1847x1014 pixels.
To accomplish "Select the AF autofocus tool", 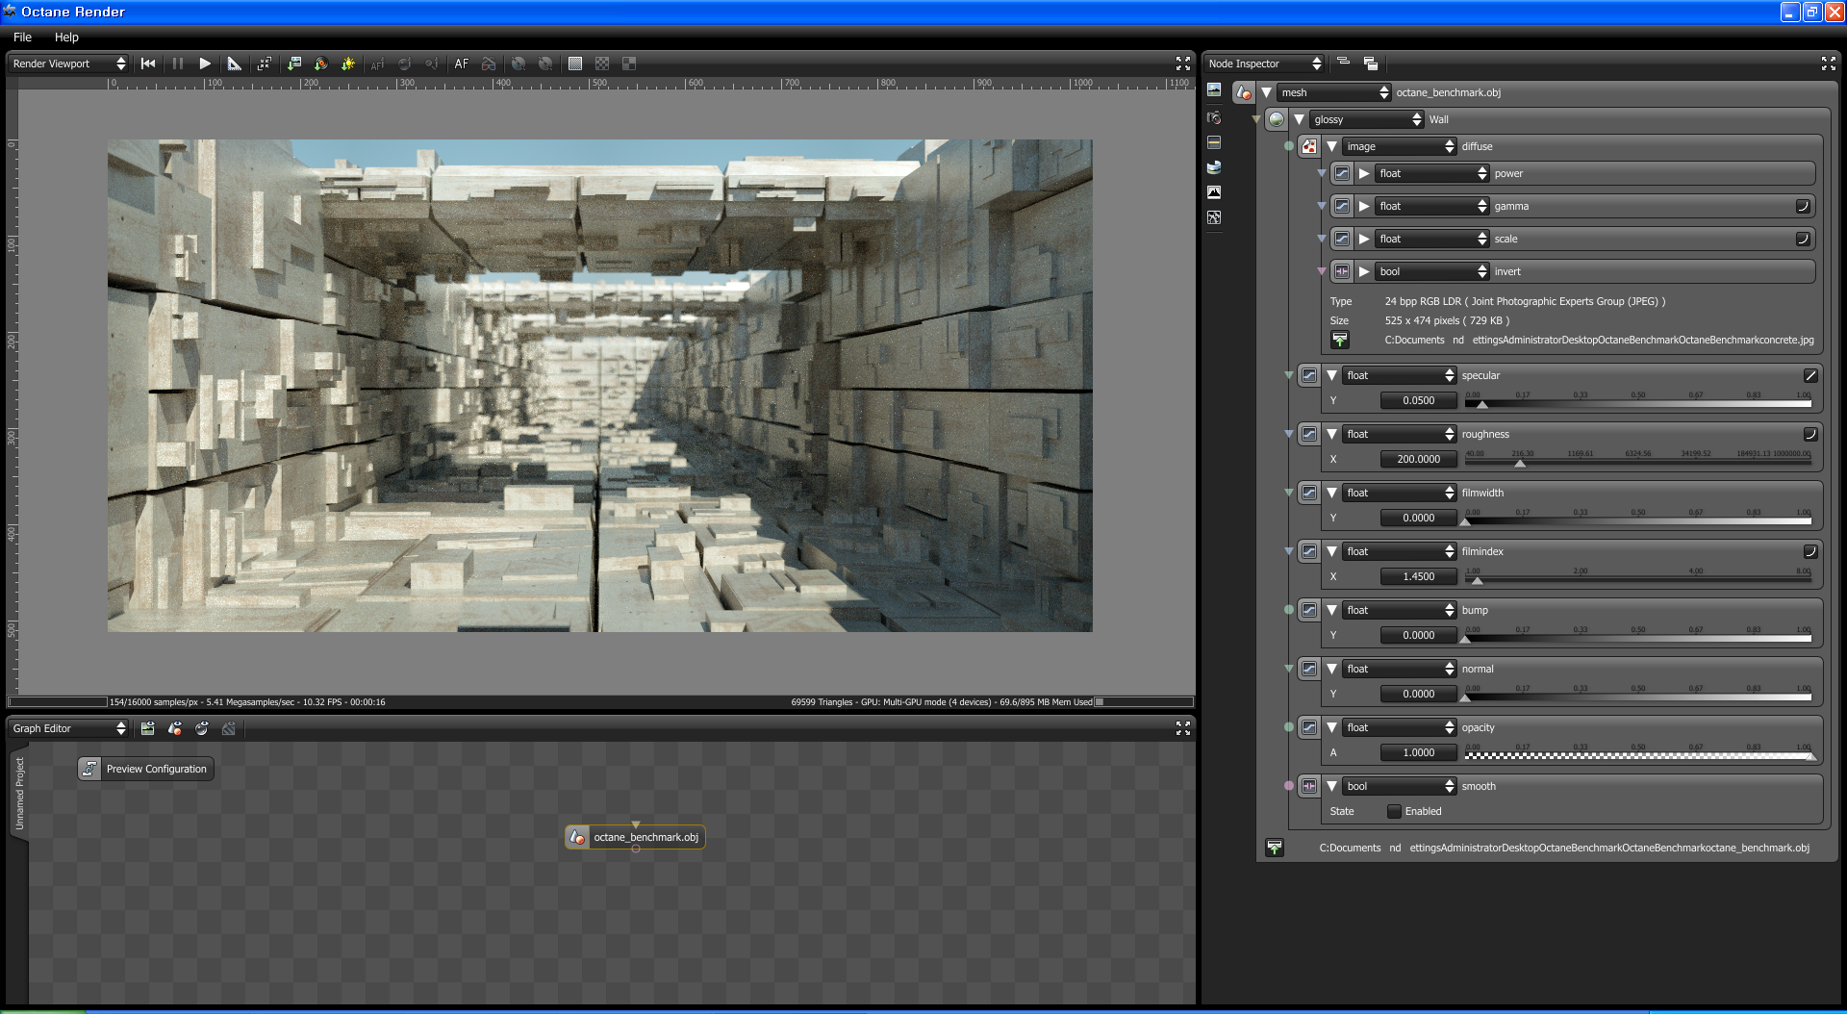I will point(462,63).
